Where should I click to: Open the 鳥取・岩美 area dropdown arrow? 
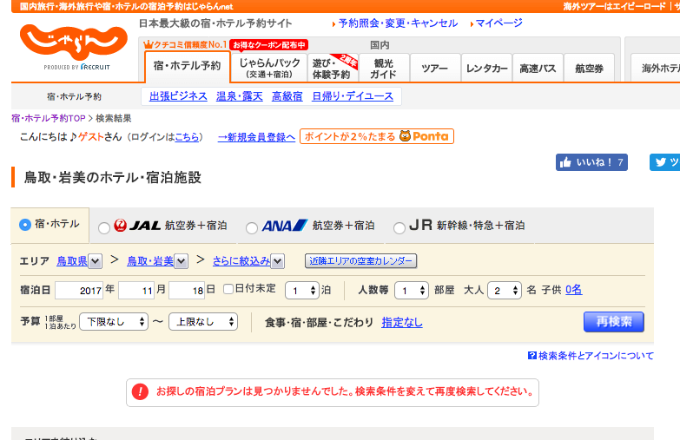[x=182, y=261]
